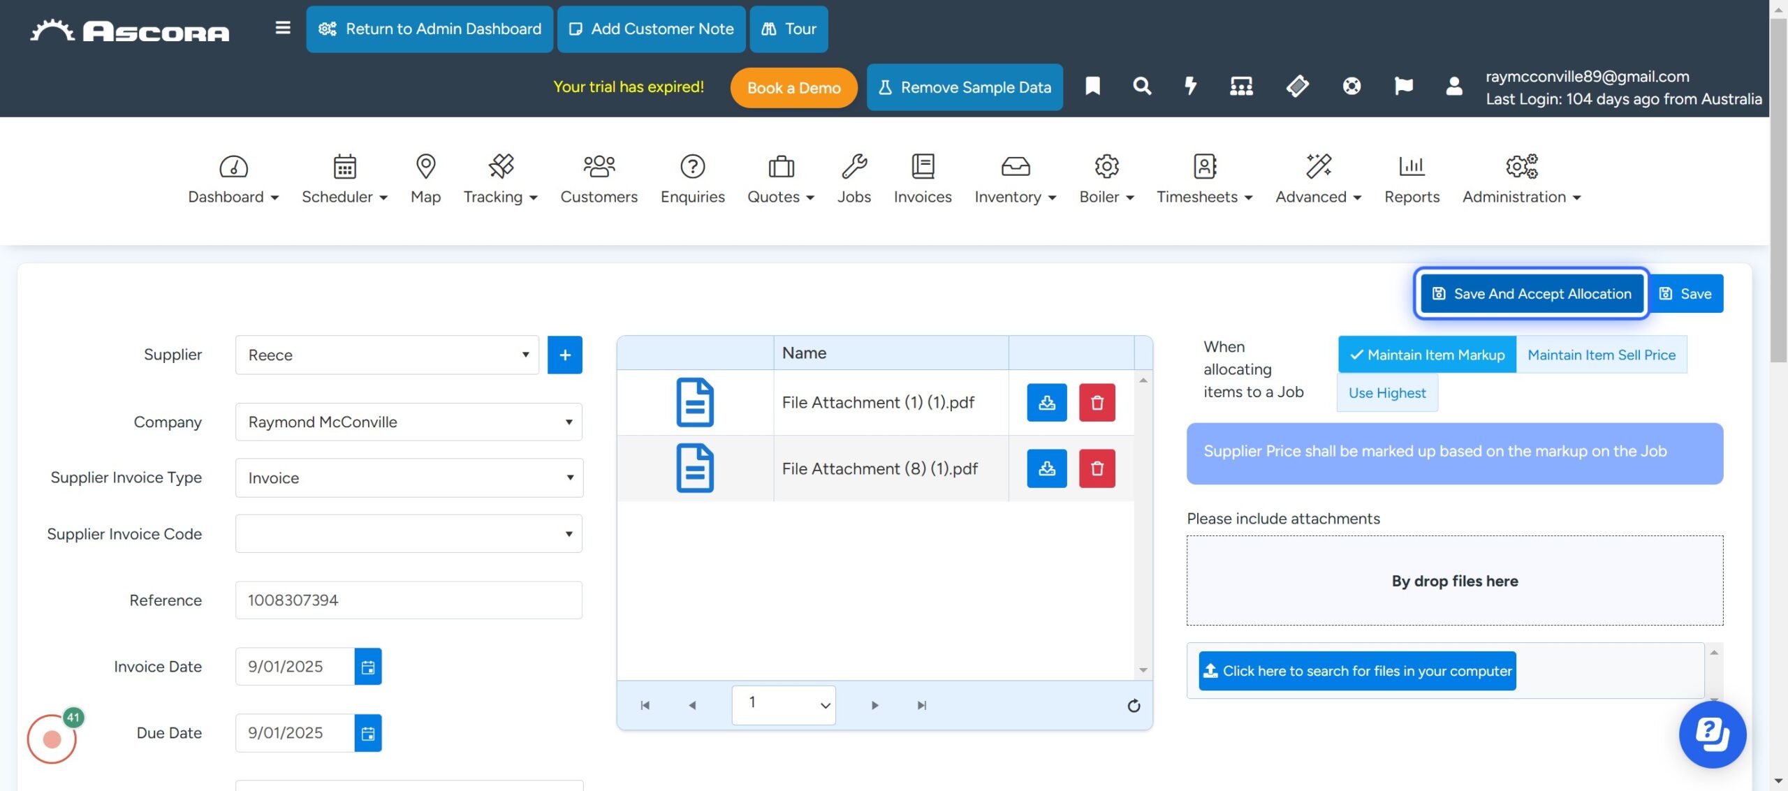Expand the Inventory menu

tap(1016, 180)
